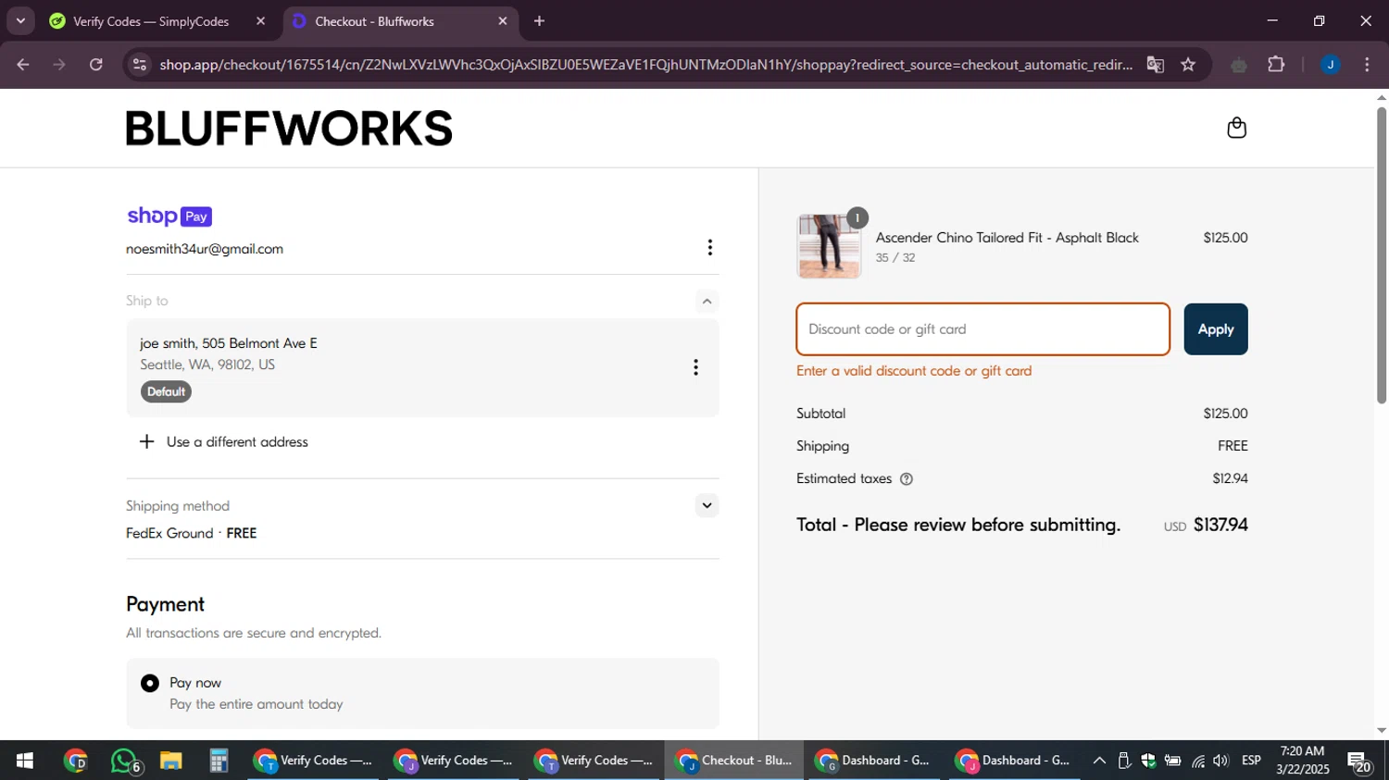Click in the discount code field

click(x=982, y=329)
